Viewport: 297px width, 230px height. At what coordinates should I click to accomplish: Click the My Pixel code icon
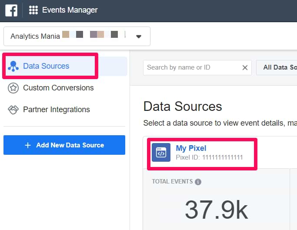pyautogui.click(x=161, y=152)
